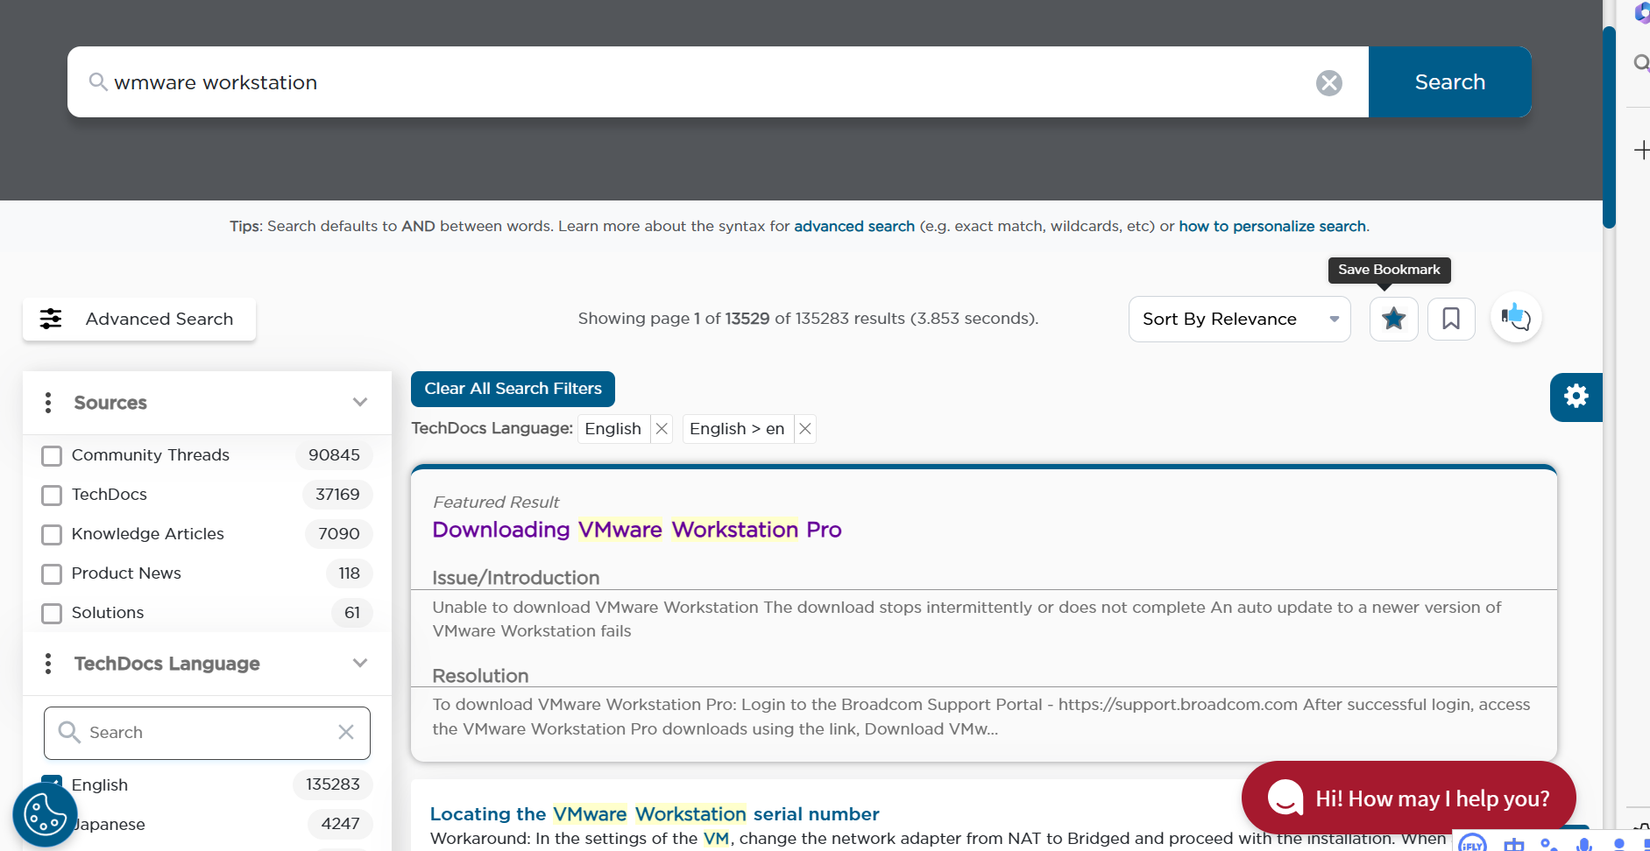The width and height of the screenshot is (1650, 851).
Task: Click the 'Sources' facet heading
Action: [110, 403]
